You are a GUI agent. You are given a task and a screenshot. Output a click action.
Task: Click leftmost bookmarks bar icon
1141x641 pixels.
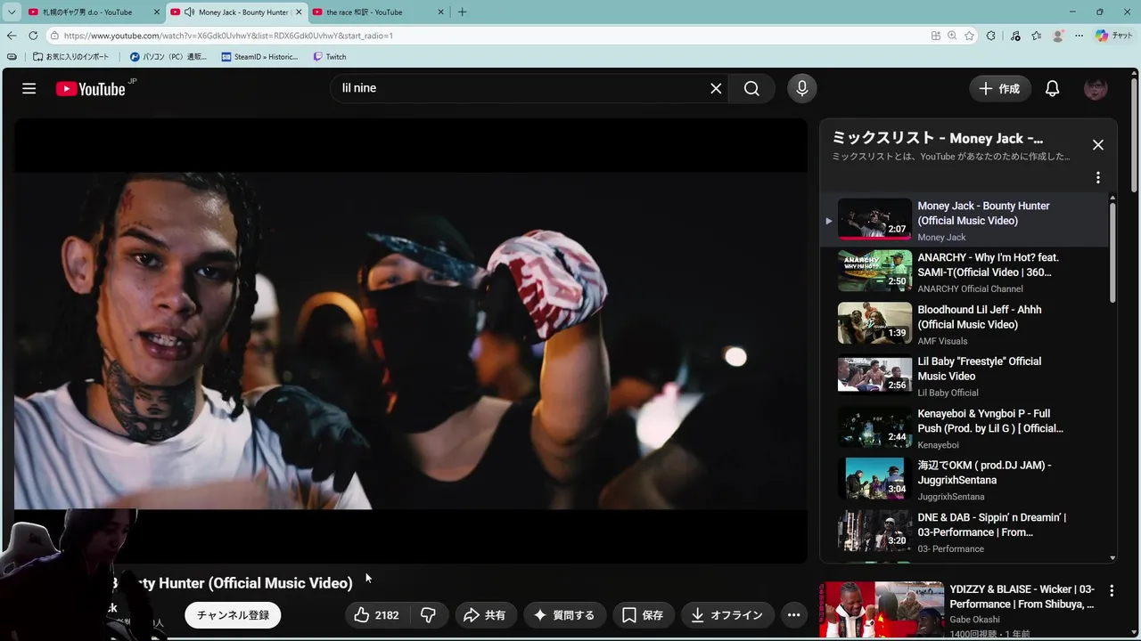coord(12,57)
